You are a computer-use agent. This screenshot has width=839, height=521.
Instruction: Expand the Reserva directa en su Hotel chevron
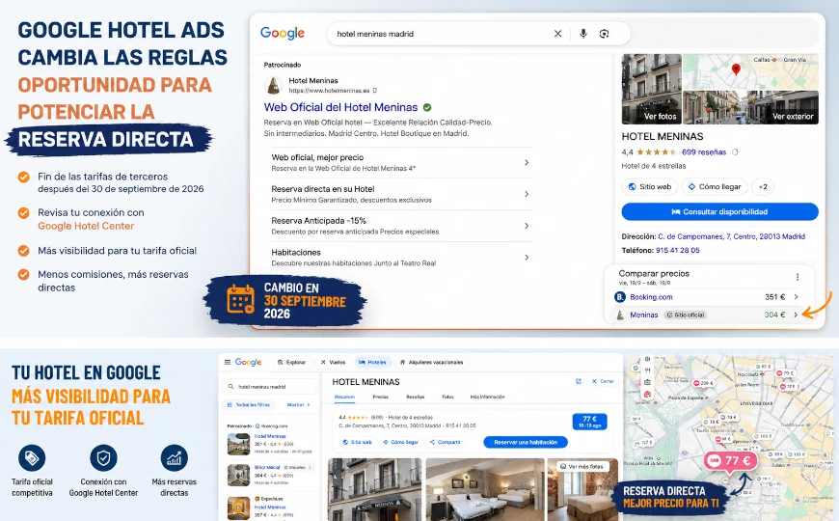pos(527,194)
